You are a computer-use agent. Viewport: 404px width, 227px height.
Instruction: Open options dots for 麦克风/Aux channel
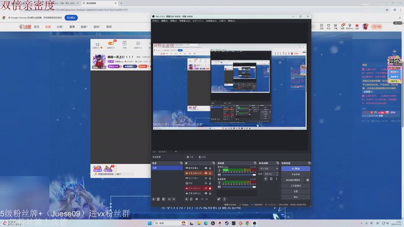click(x=219, y=171)
